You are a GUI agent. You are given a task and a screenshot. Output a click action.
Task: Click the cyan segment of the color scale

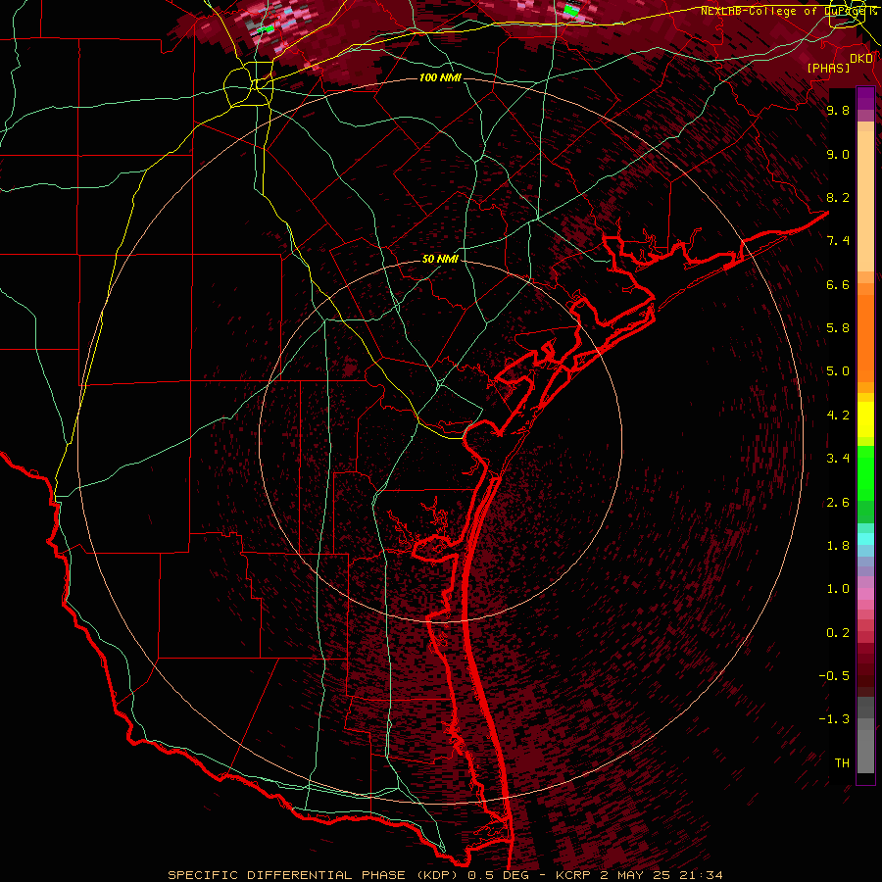[x=865, y=539]
